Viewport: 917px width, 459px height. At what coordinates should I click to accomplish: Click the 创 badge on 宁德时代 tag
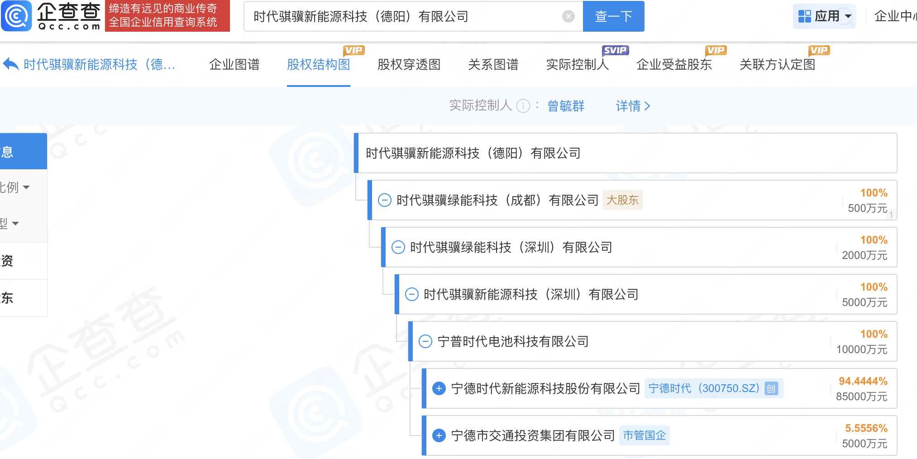coord(771,388)
